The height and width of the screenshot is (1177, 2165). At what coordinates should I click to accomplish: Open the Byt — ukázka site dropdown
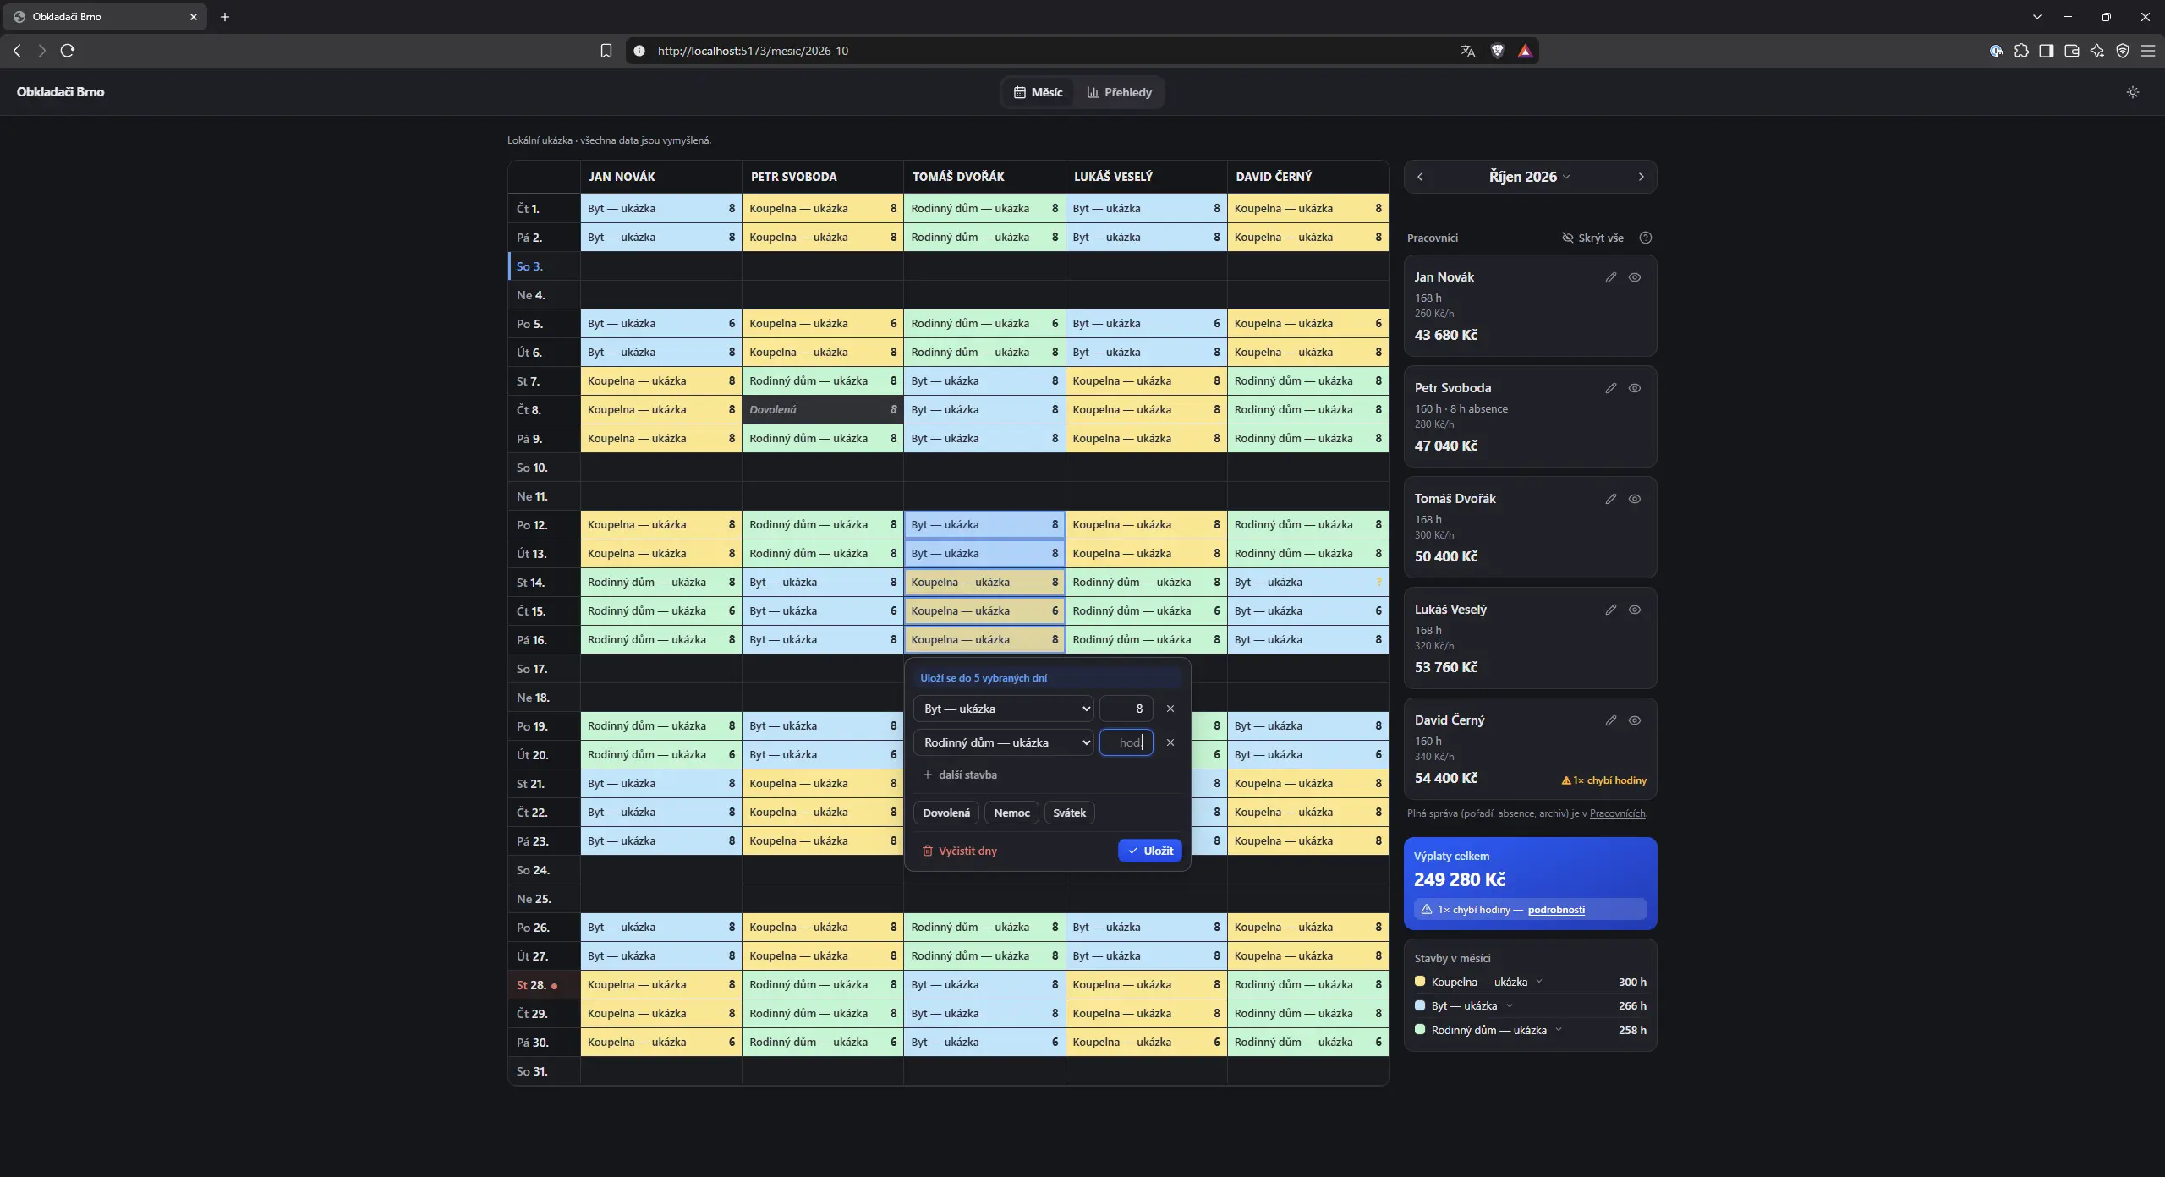click(1004, 709)
